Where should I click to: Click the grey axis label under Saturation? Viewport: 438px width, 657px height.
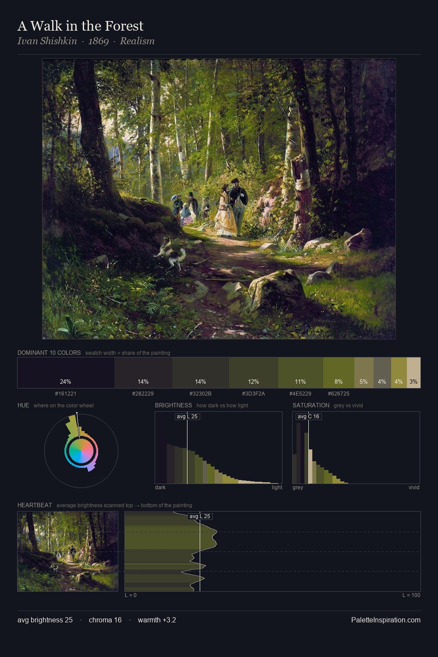pyautogui.click(x=298, y=487)
